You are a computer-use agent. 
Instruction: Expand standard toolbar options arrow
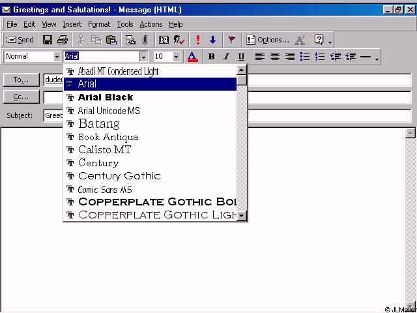(330, 42)
